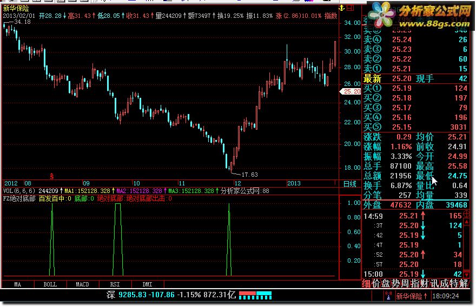This screenshot has height=307, width=476.
Task: Click the 外盘 47632 value
Action: pos(401,205)
